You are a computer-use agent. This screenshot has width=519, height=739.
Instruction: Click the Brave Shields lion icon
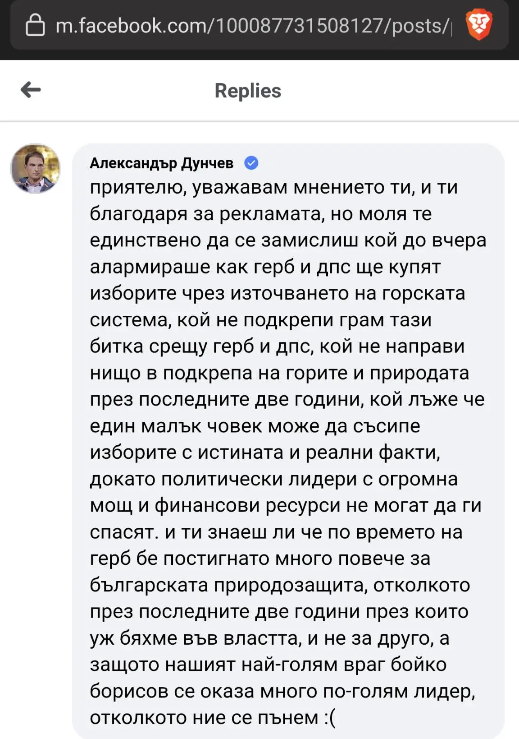(478, 25)
